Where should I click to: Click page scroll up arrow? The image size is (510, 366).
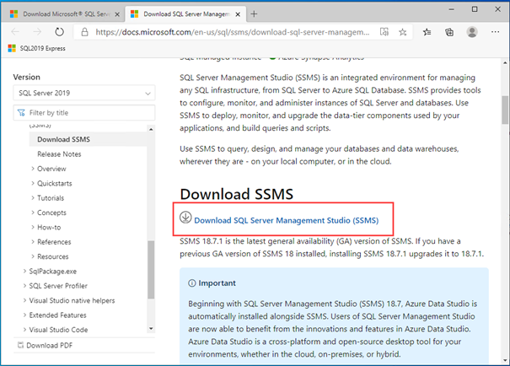coord(505,62)
